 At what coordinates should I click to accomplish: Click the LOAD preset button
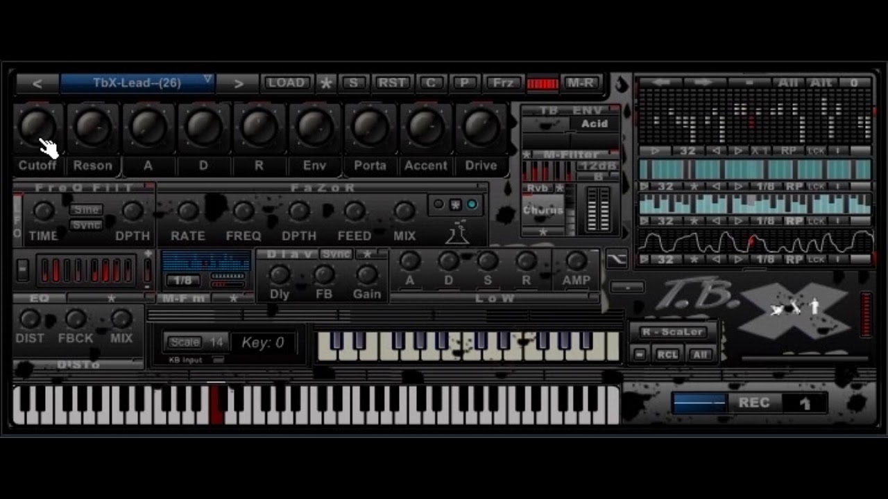(x=287, y=82)
